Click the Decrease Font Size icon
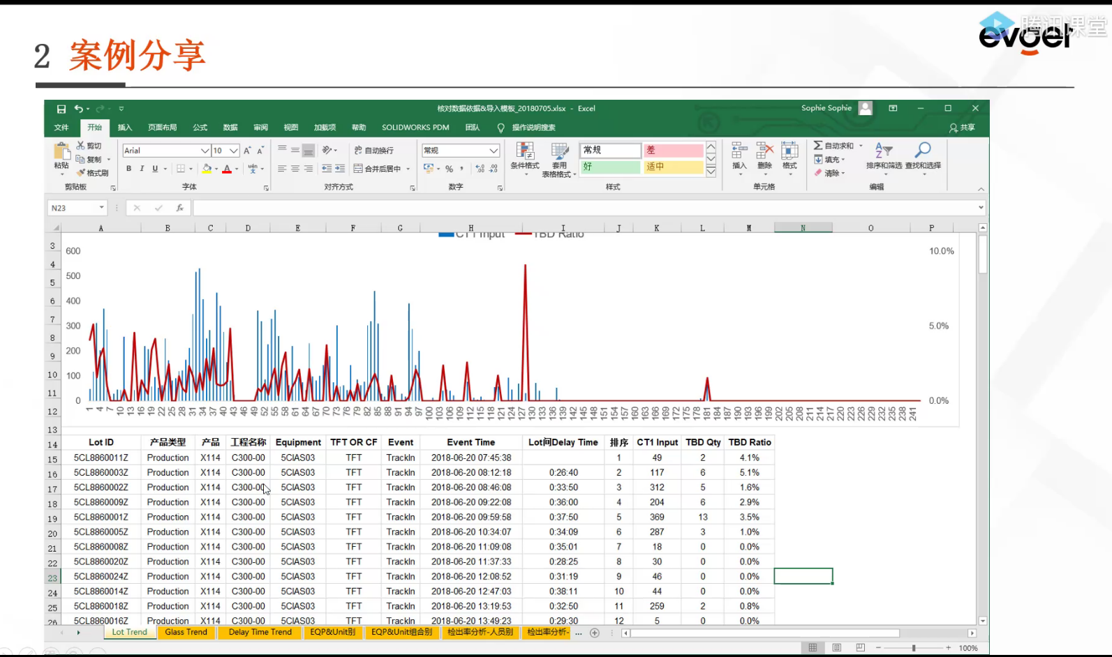 coord(260,151)
